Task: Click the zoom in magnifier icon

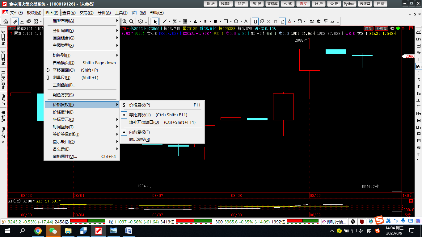Action: pos(124,21)
